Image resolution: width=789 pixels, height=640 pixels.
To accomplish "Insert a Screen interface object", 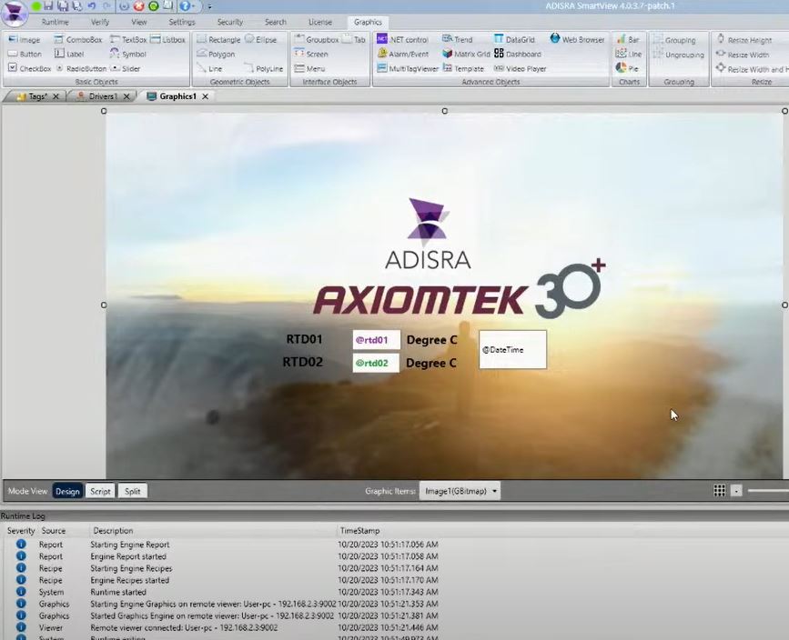I will tap(311, 54).
